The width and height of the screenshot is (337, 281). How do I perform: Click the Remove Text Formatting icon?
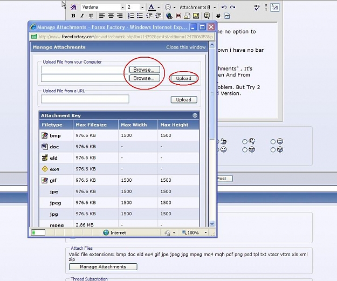coord(73,7)
